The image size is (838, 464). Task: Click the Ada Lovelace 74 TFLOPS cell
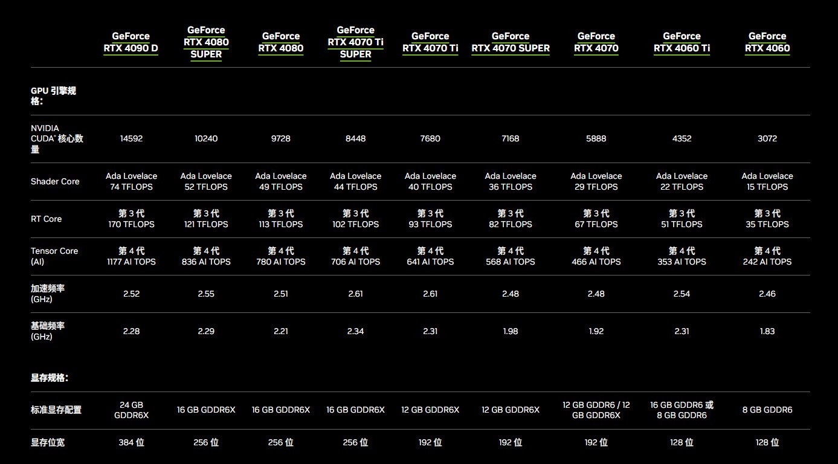[x=131, y=182]
